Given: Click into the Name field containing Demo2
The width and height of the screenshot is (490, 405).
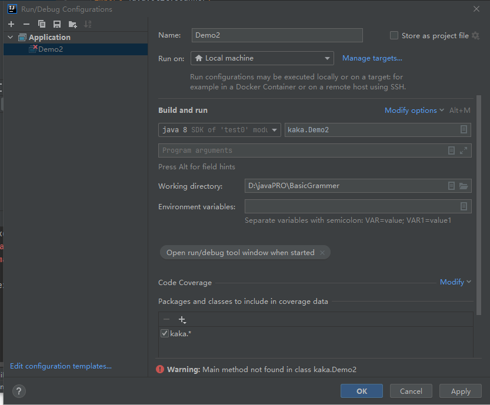Looking at the screenshot, I should tap(277, 35).
